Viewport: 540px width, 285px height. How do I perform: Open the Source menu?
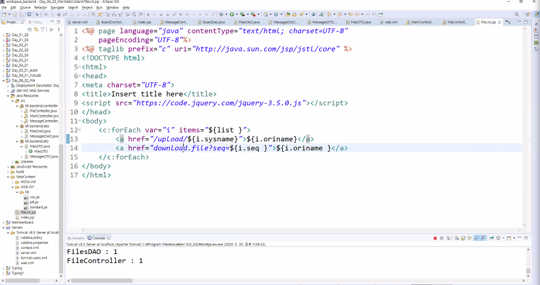(x=25, y=7)
